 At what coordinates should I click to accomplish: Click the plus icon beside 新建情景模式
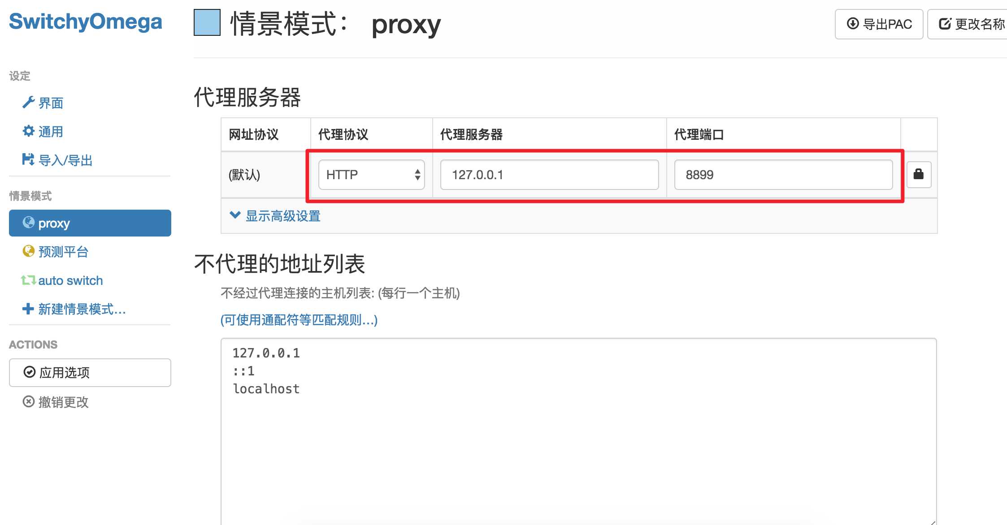pyautogui.click(x=28, y=309)
